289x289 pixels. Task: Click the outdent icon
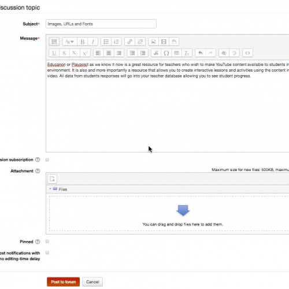tap(132, 53)
